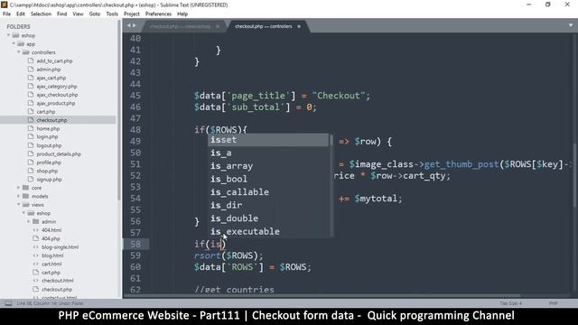Screen dimensions: 578x325
Task: Click the admin folder icon
Action: (x=36, y=221)
